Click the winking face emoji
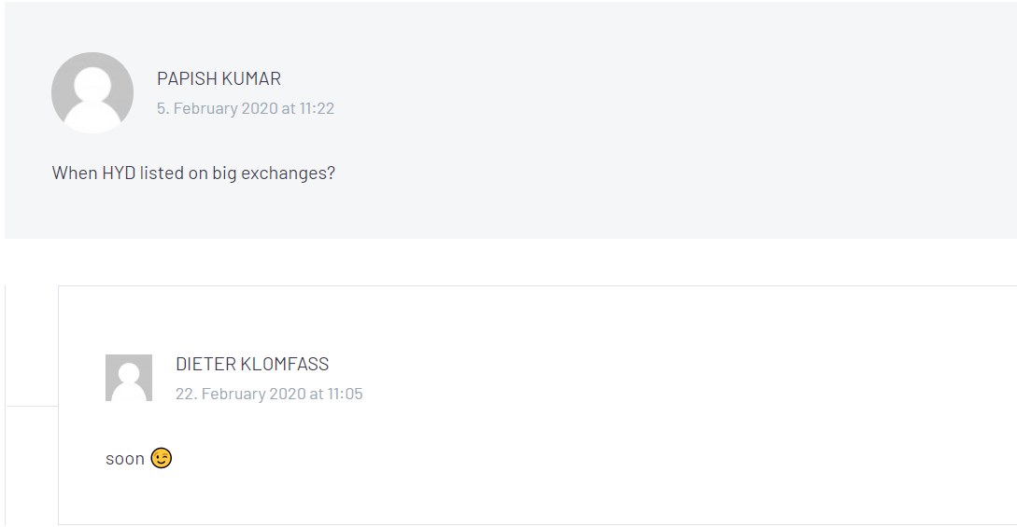Viewport: 1017px width, 527px height. 162,458
